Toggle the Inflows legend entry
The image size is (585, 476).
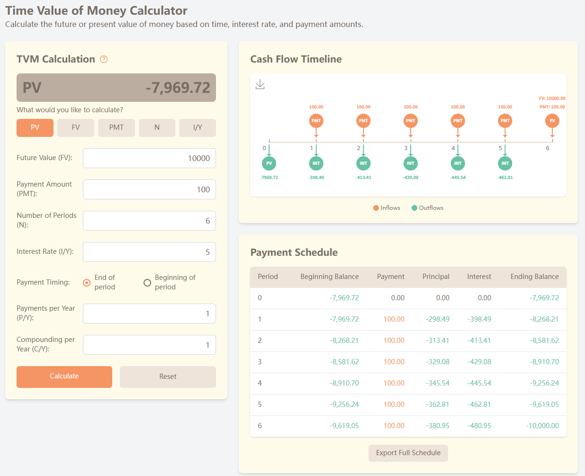[387, 207]
